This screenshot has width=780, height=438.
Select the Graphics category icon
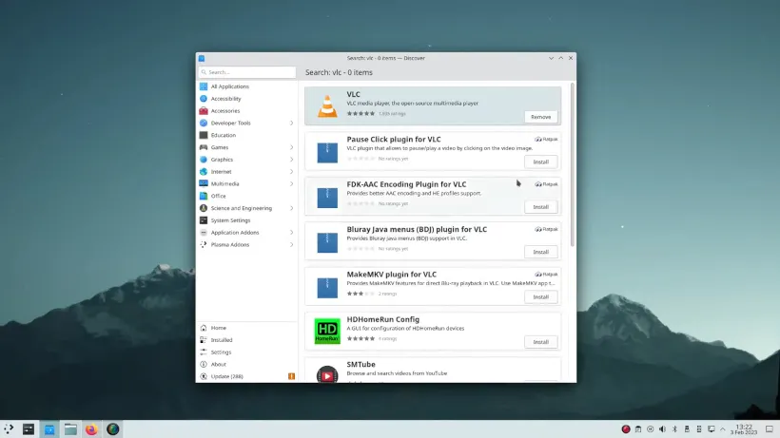204,160
